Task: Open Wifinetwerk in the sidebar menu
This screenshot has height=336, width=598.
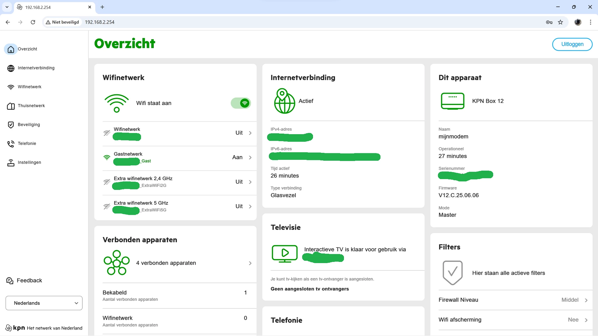Action: click(x=29, y=87)
